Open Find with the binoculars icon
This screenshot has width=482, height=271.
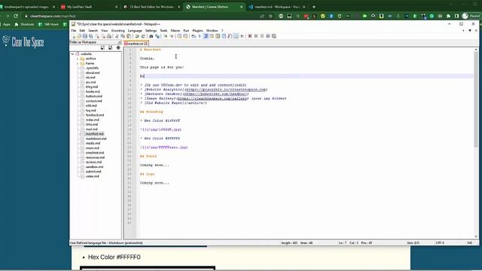click(x=151, y=36)
